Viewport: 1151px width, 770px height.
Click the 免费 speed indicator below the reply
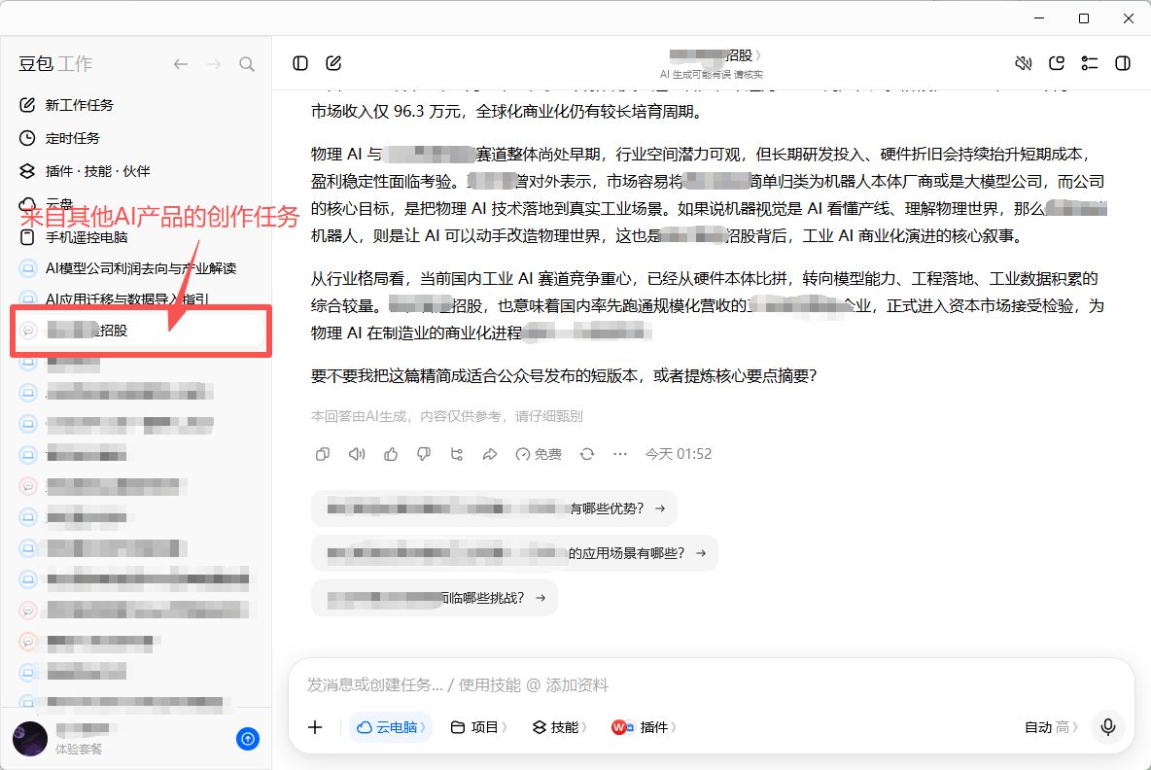[538, 454]
